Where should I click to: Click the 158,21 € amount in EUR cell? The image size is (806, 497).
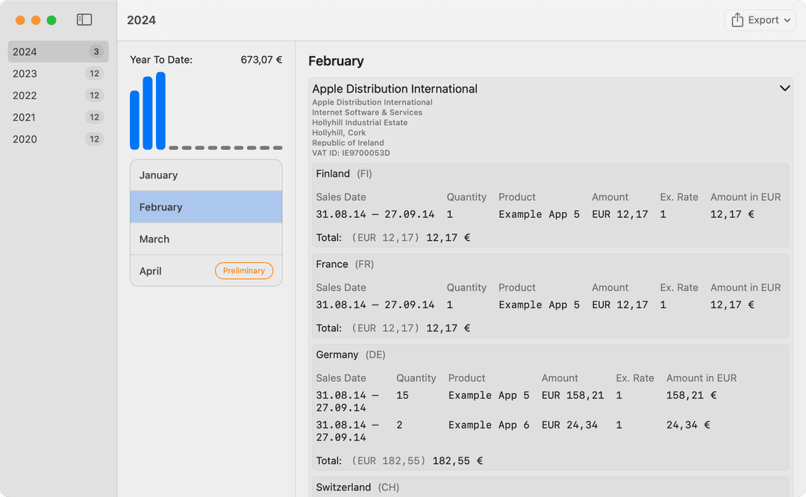[x=691, y=396]
